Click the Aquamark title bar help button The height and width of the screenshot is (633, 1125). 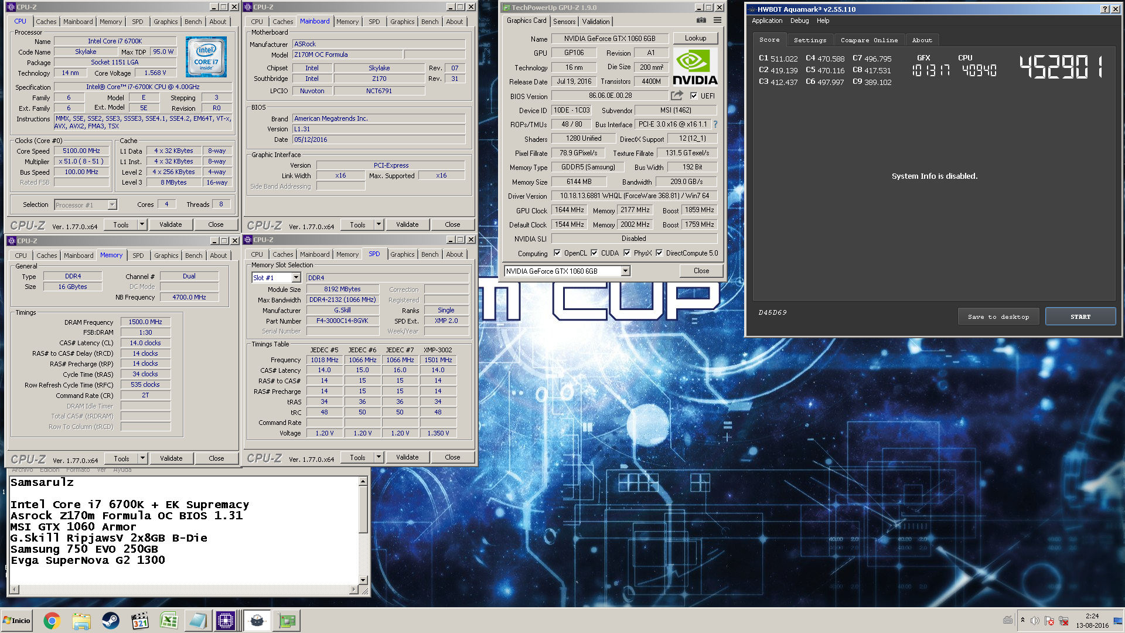(x=1105, y=9)
